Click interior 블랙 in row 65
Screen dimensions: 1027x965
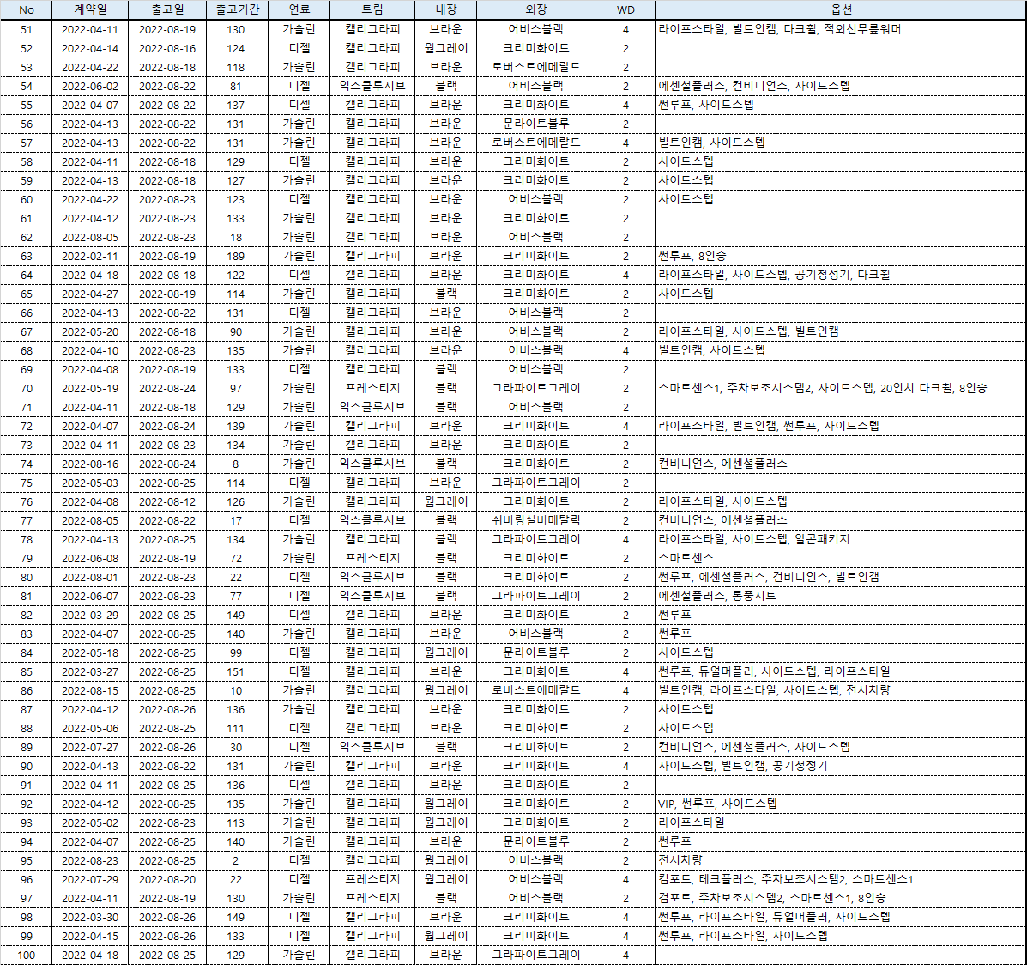pos(445,294)
